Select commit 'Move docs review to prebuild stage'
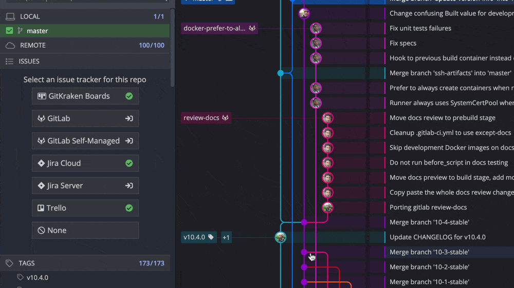 [442, 118]
